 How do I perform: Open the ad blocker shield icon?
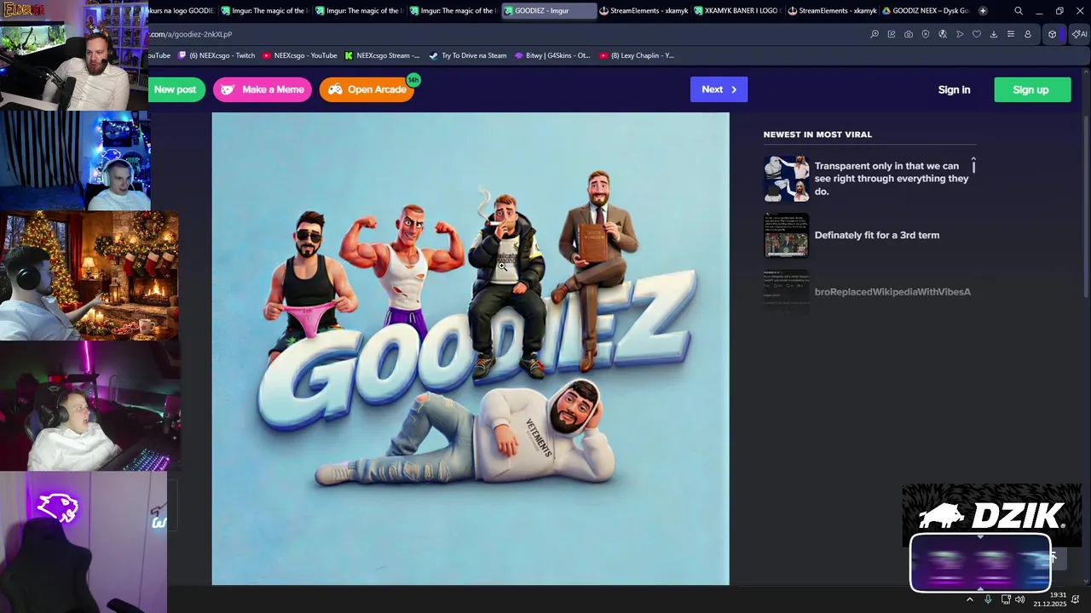pyautogui.click(x=926, y=34)
